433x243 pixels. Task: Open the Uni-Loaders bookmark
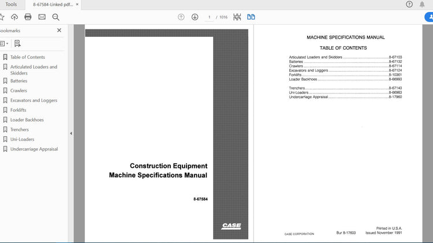point(22,139)
